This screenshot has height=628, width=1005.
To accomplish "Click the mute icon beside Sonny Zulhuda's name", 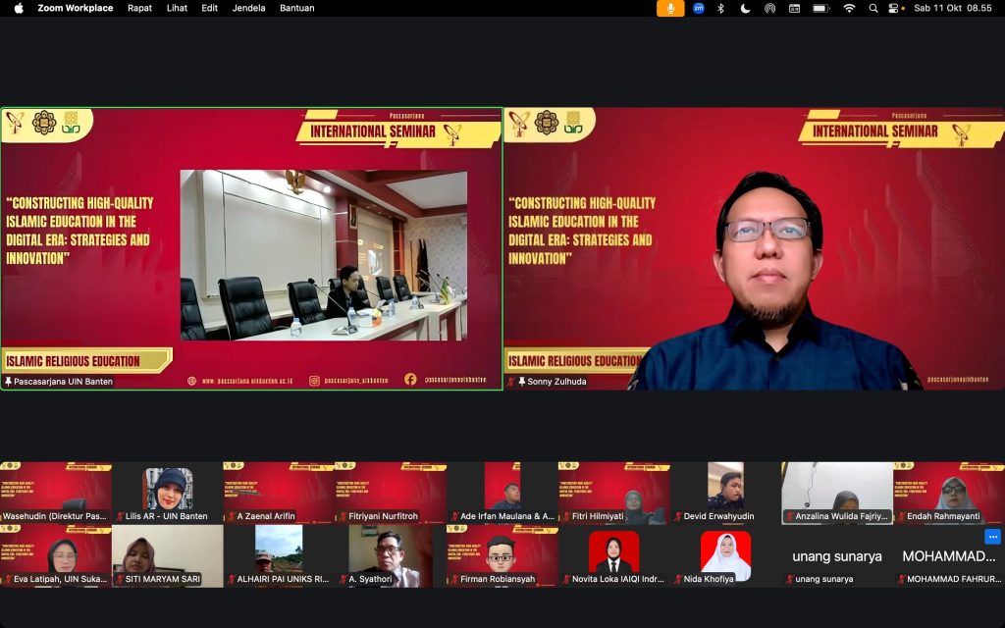I will point(513,383).
